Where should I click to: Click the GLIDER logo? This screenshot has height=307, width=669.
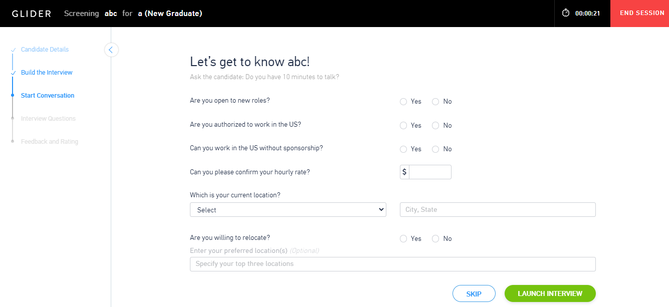coord(31,13)
